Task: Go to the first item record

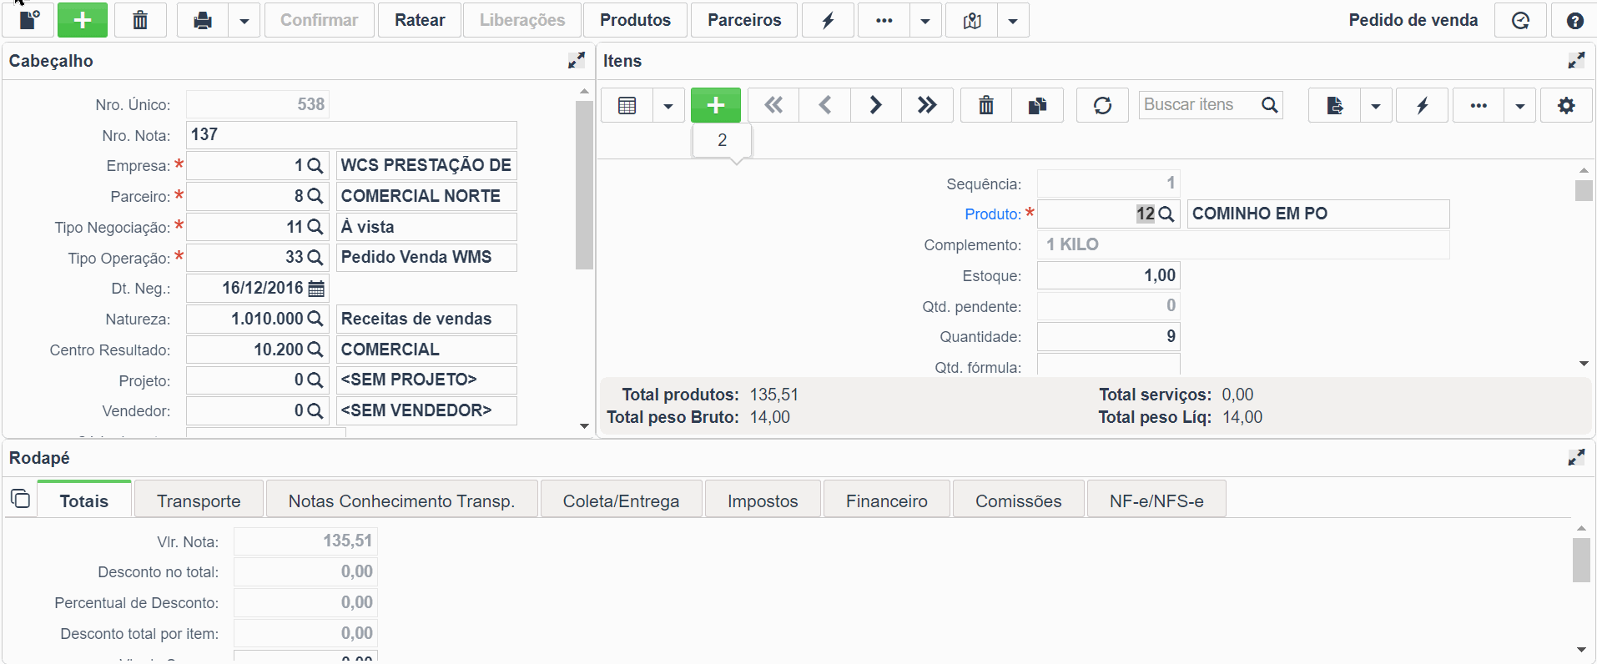Action: coord(773,105)
